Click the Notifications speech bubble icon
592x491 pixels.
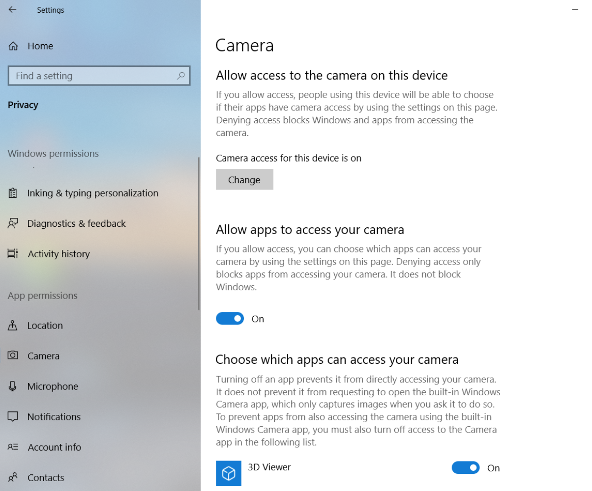13,417
